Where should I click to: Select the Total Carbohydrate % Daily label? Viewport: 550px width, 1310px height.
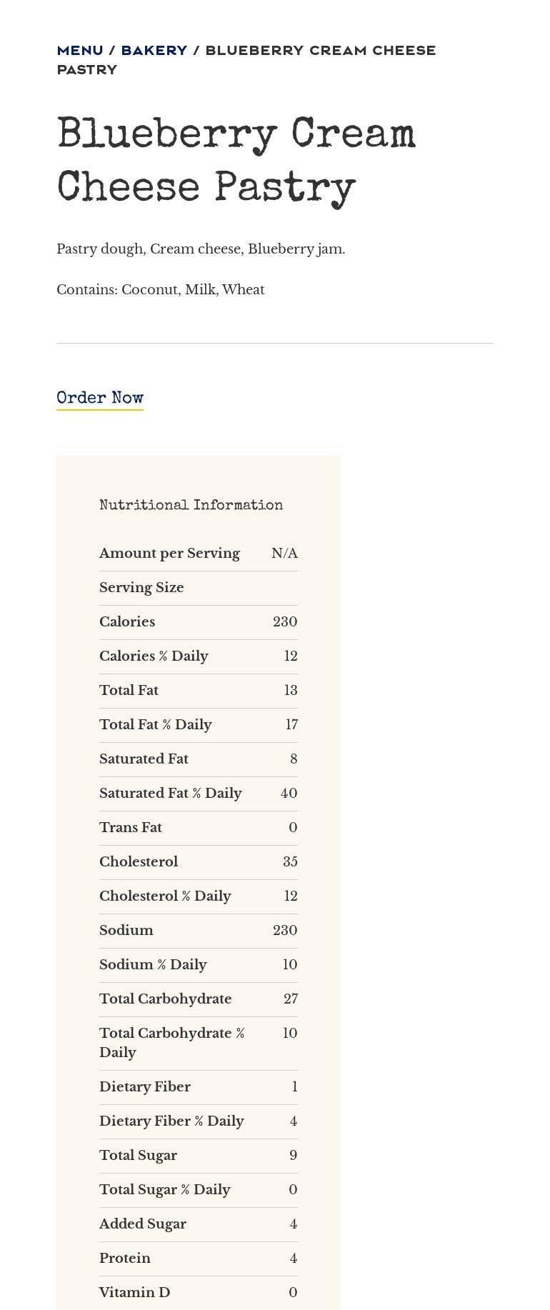coord(171,1043)
